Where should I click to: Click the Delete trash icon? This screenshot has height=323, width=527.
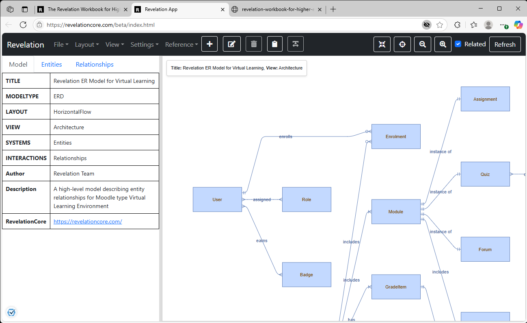tap(253, 44)
